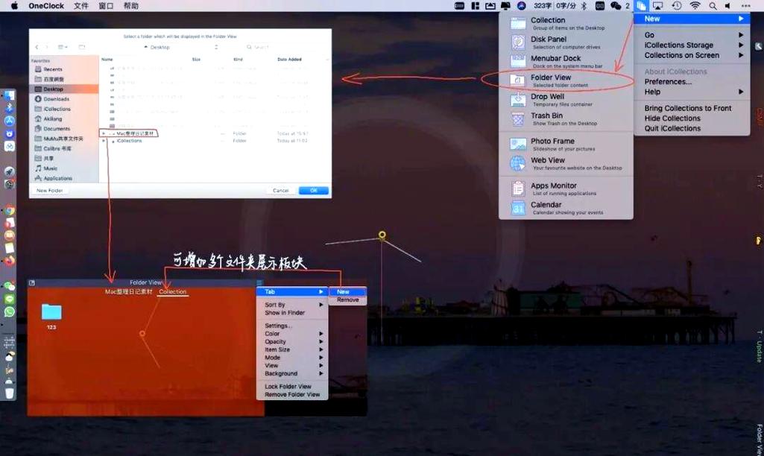Viewport: 764px width, 456px height.
Task: Select the 123 folder in Folder View
Action: click(x=51, y=316)
